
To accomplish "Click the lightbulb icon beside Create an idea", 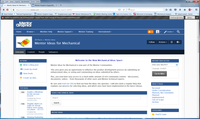I will click(x=21, y=78).
